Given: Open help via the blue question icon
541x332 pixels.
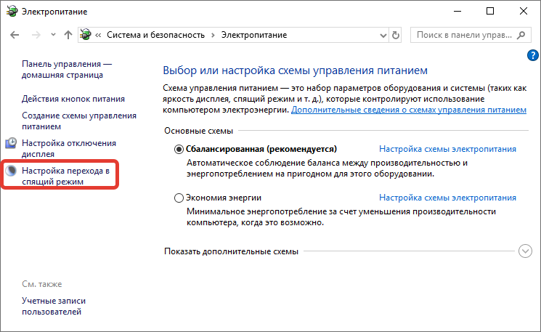Looking at the screenshot, I should point(533,55).
